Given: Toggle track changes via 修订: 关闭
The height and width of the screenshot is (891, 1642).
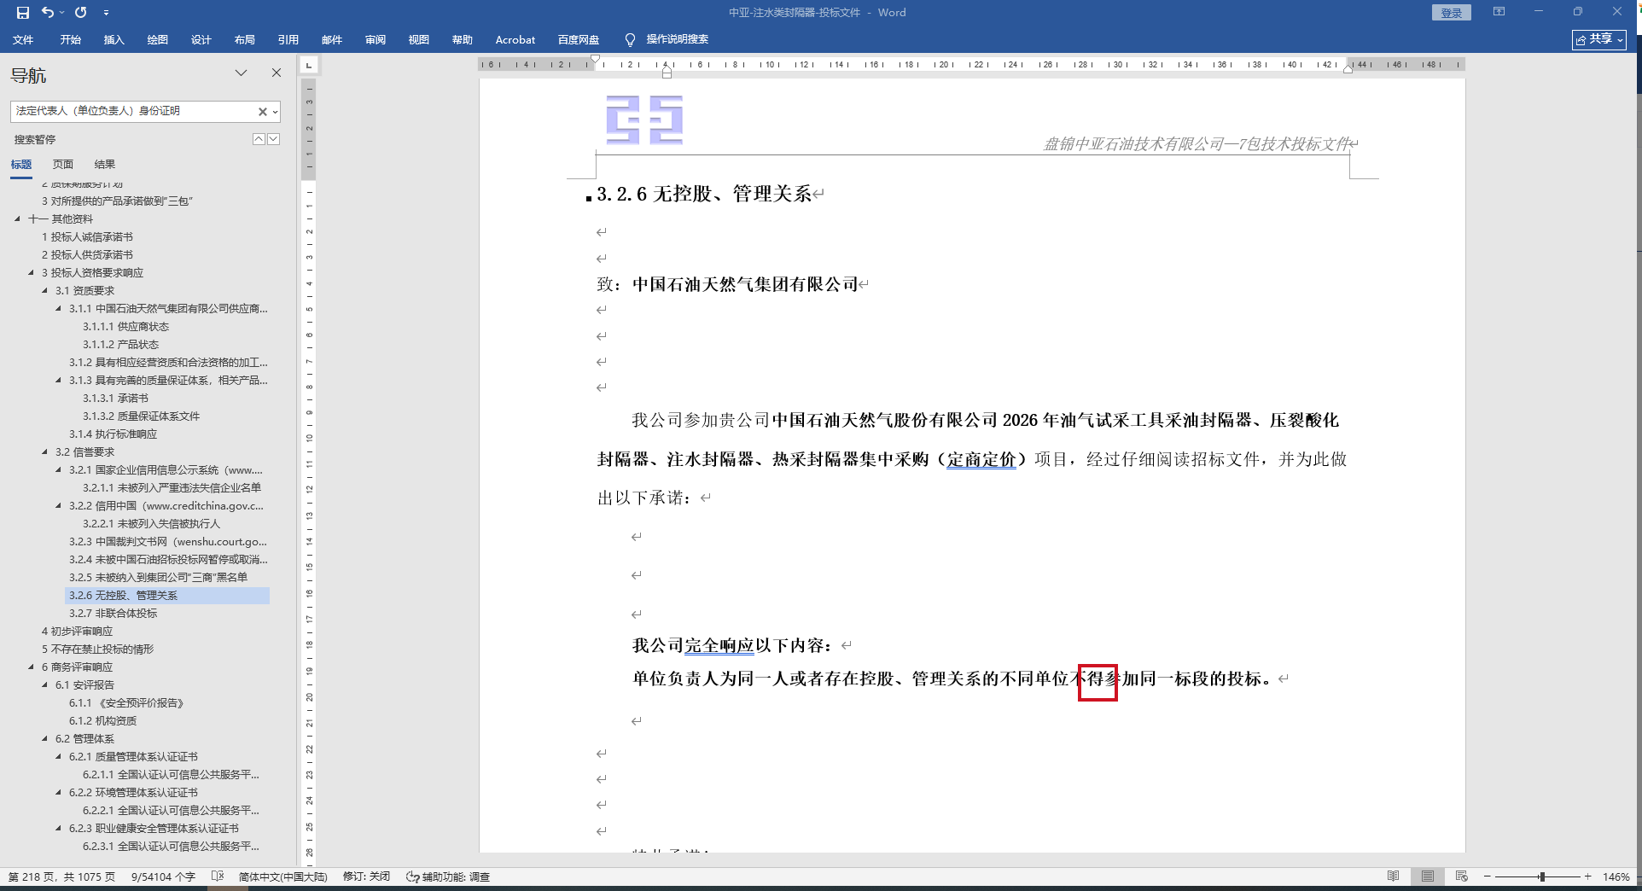Looking at the screenshot, I should 366,877.
